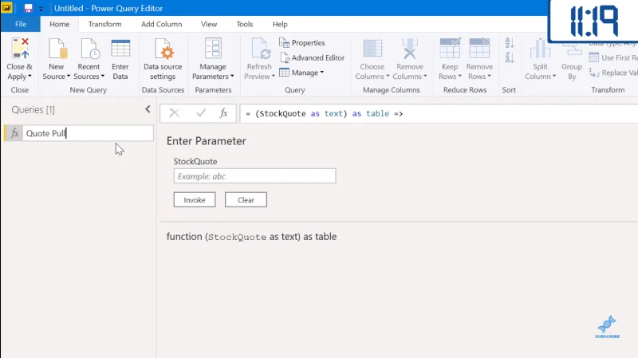Sort ascending with the A-Z icon
The width and height of the screenshot is (638, 358).
tap(510, 42)
